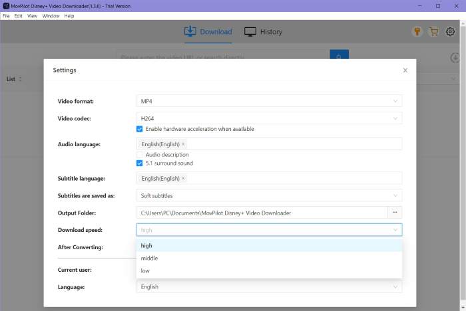Click the List column header
The height and width of the screenshot is (311, 466).
coord(11,79)
